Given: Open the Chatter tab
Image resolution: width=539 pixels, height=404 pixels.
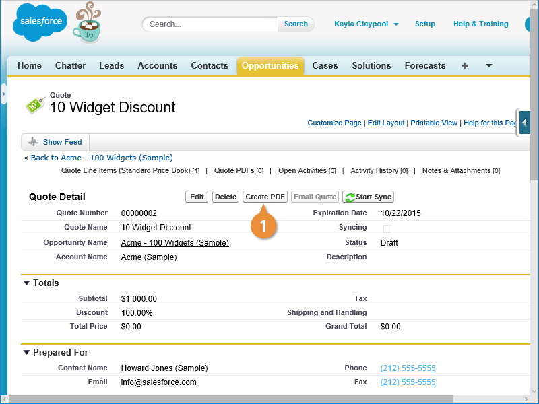Looking at the screenshot, I should click(71, 65).
